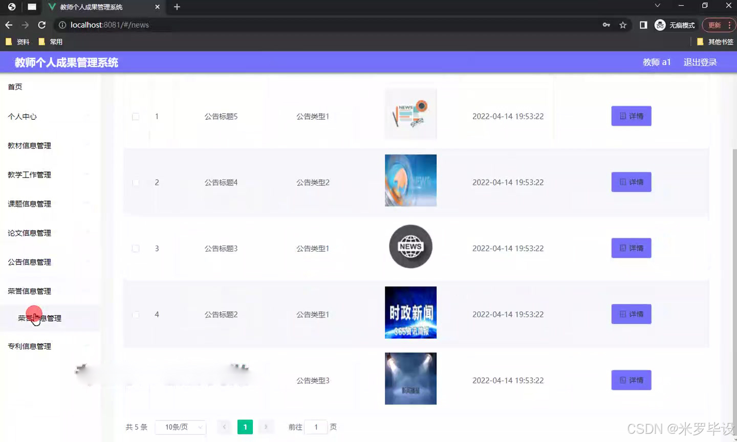Click the key icon in the address bar
Viewport: 737px width, 442px height.
tap(606, 24)
